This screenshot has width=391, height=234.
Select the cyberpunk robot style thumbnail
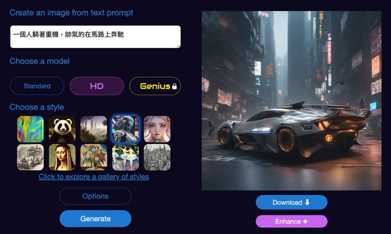(x=125, y=129)
